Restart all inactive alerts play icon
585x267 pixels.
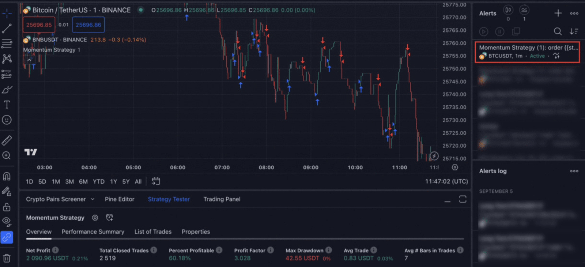(484, 32)
